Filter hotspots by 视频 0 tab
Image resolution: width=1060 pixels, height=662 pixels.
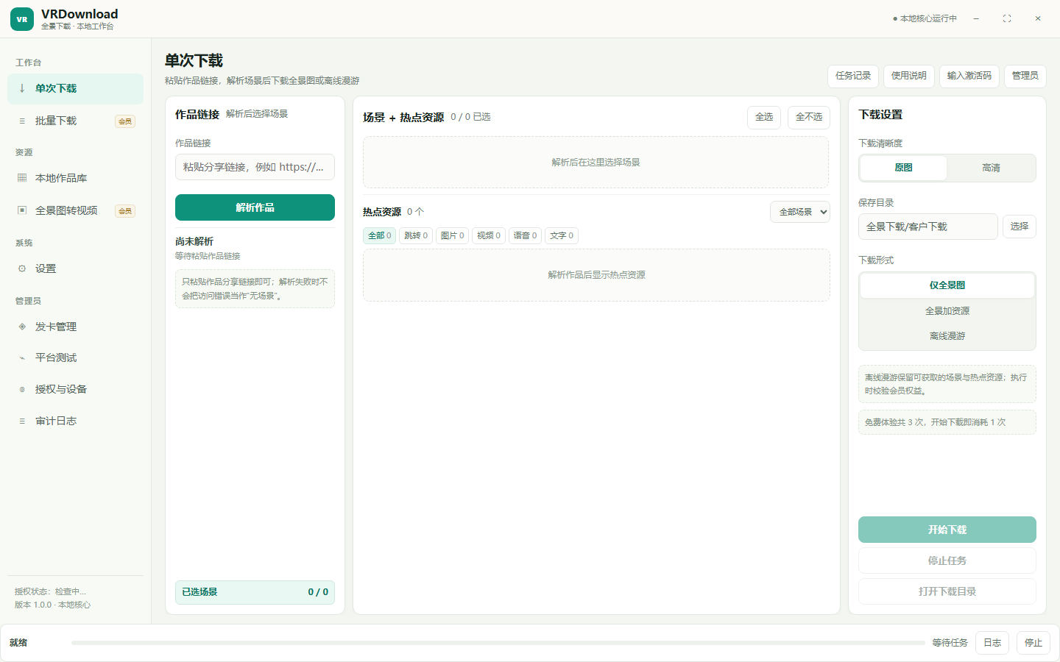(489, 235)
